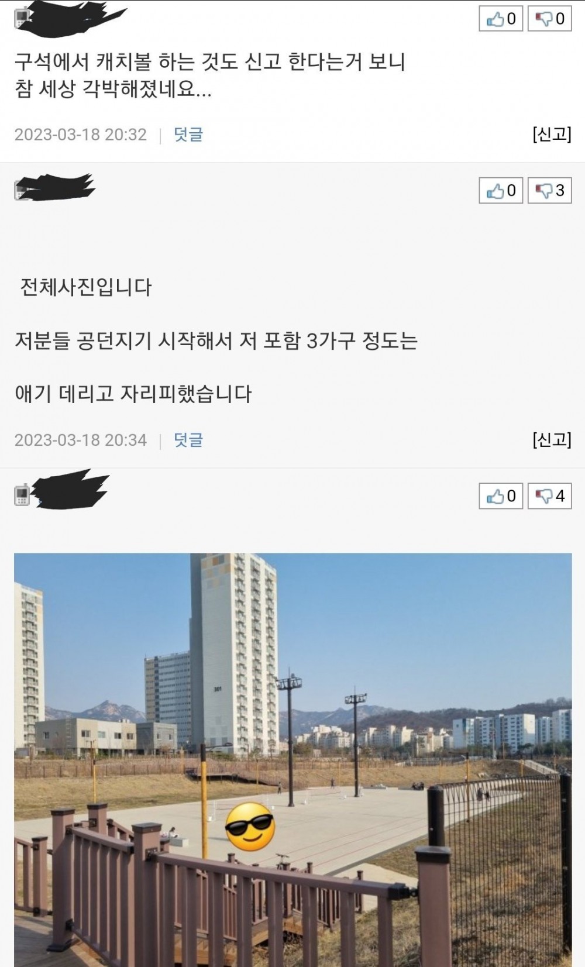Click mobile device icon beside photo commenter
Screen dimensions: 585x967
click(22, 495)
